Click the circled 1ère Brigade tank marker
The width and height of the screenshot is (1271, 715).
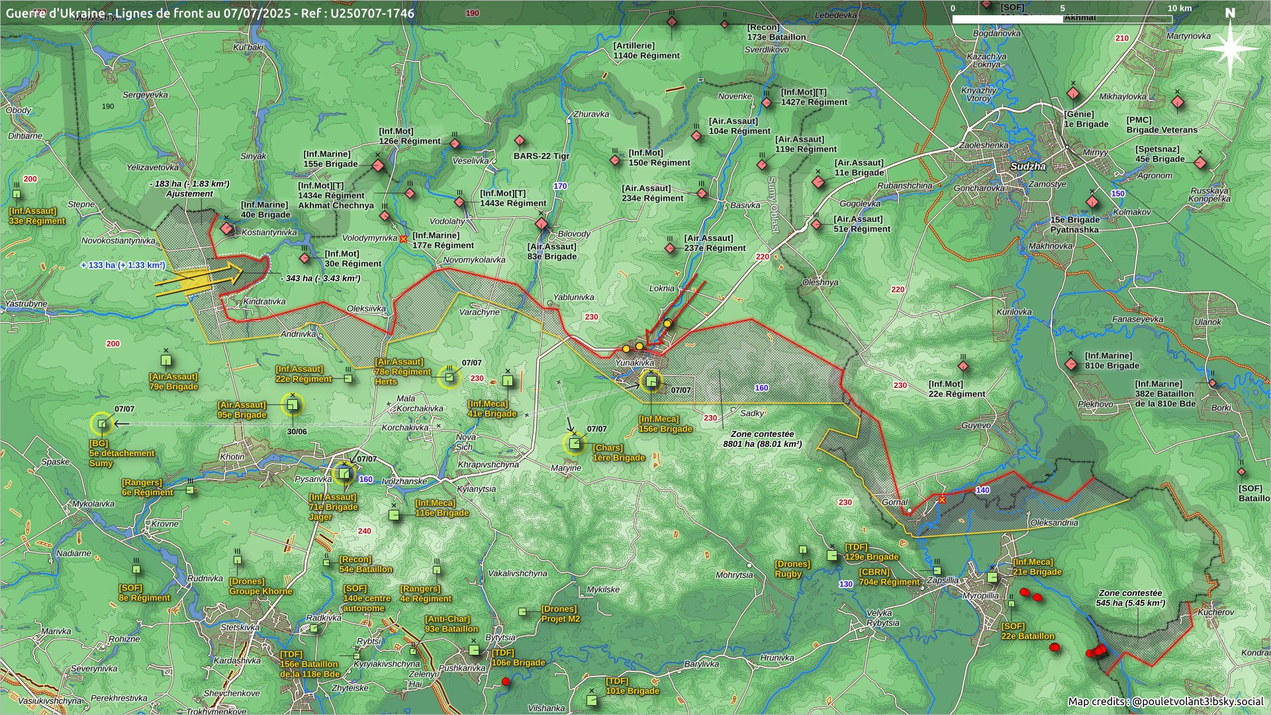click(x=575, y=443)
